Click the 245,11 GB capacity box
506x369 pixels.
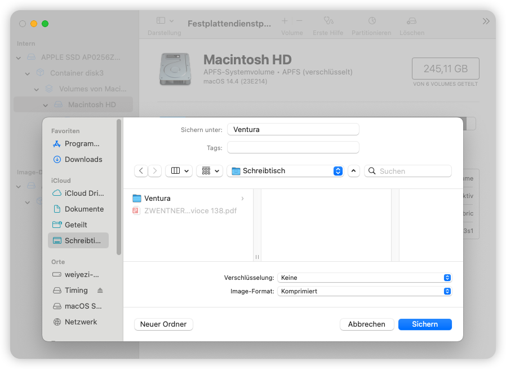(x=445, y=68)
